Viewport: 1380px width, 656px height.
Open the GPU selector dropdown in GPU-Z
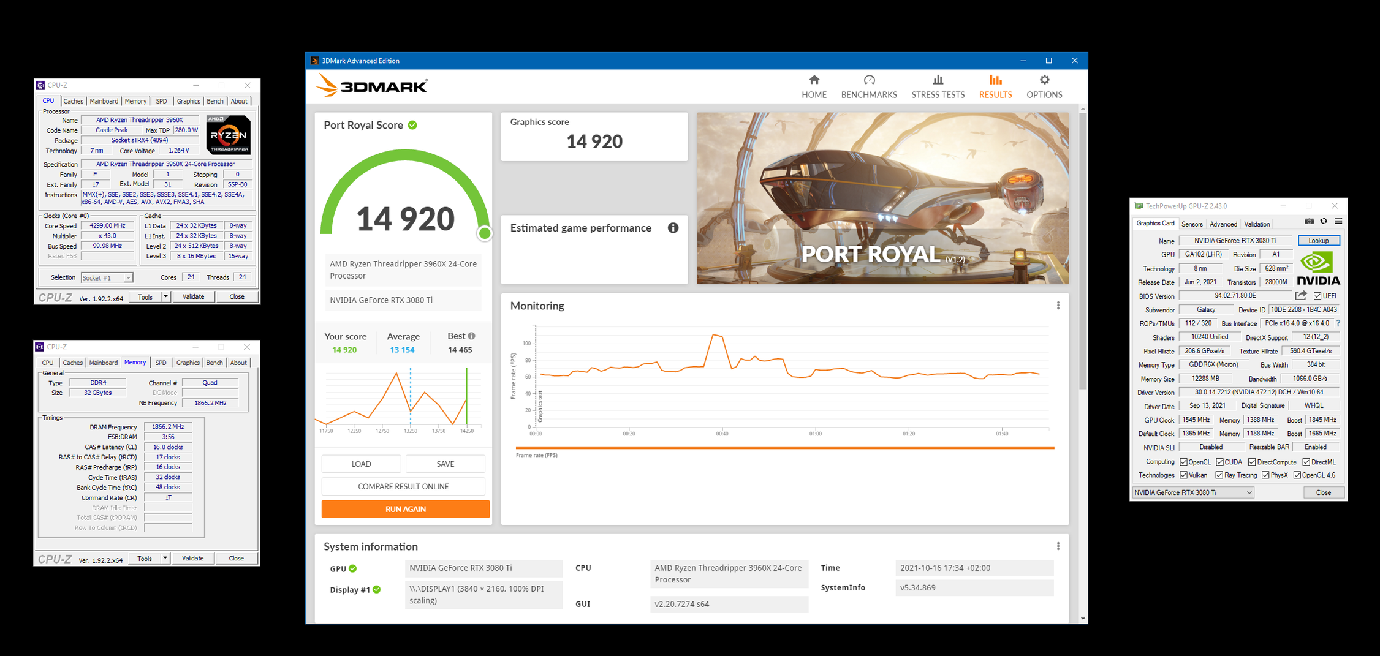pos(1193,492)
